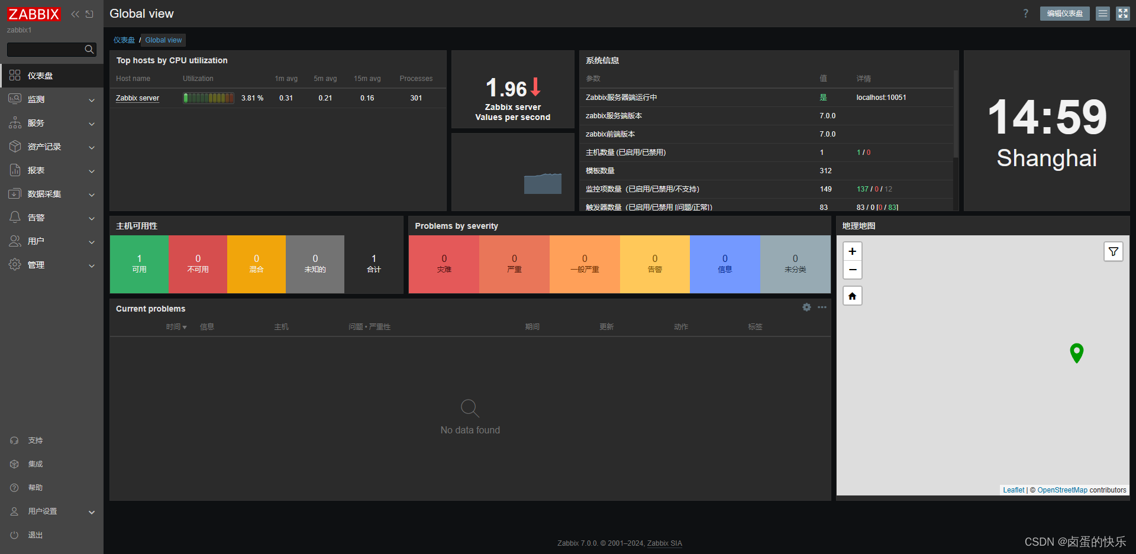The image size is (1136, 554).
Task: Click the green map marker pin
Action: pyautogui.click(x=1077, y=353)
